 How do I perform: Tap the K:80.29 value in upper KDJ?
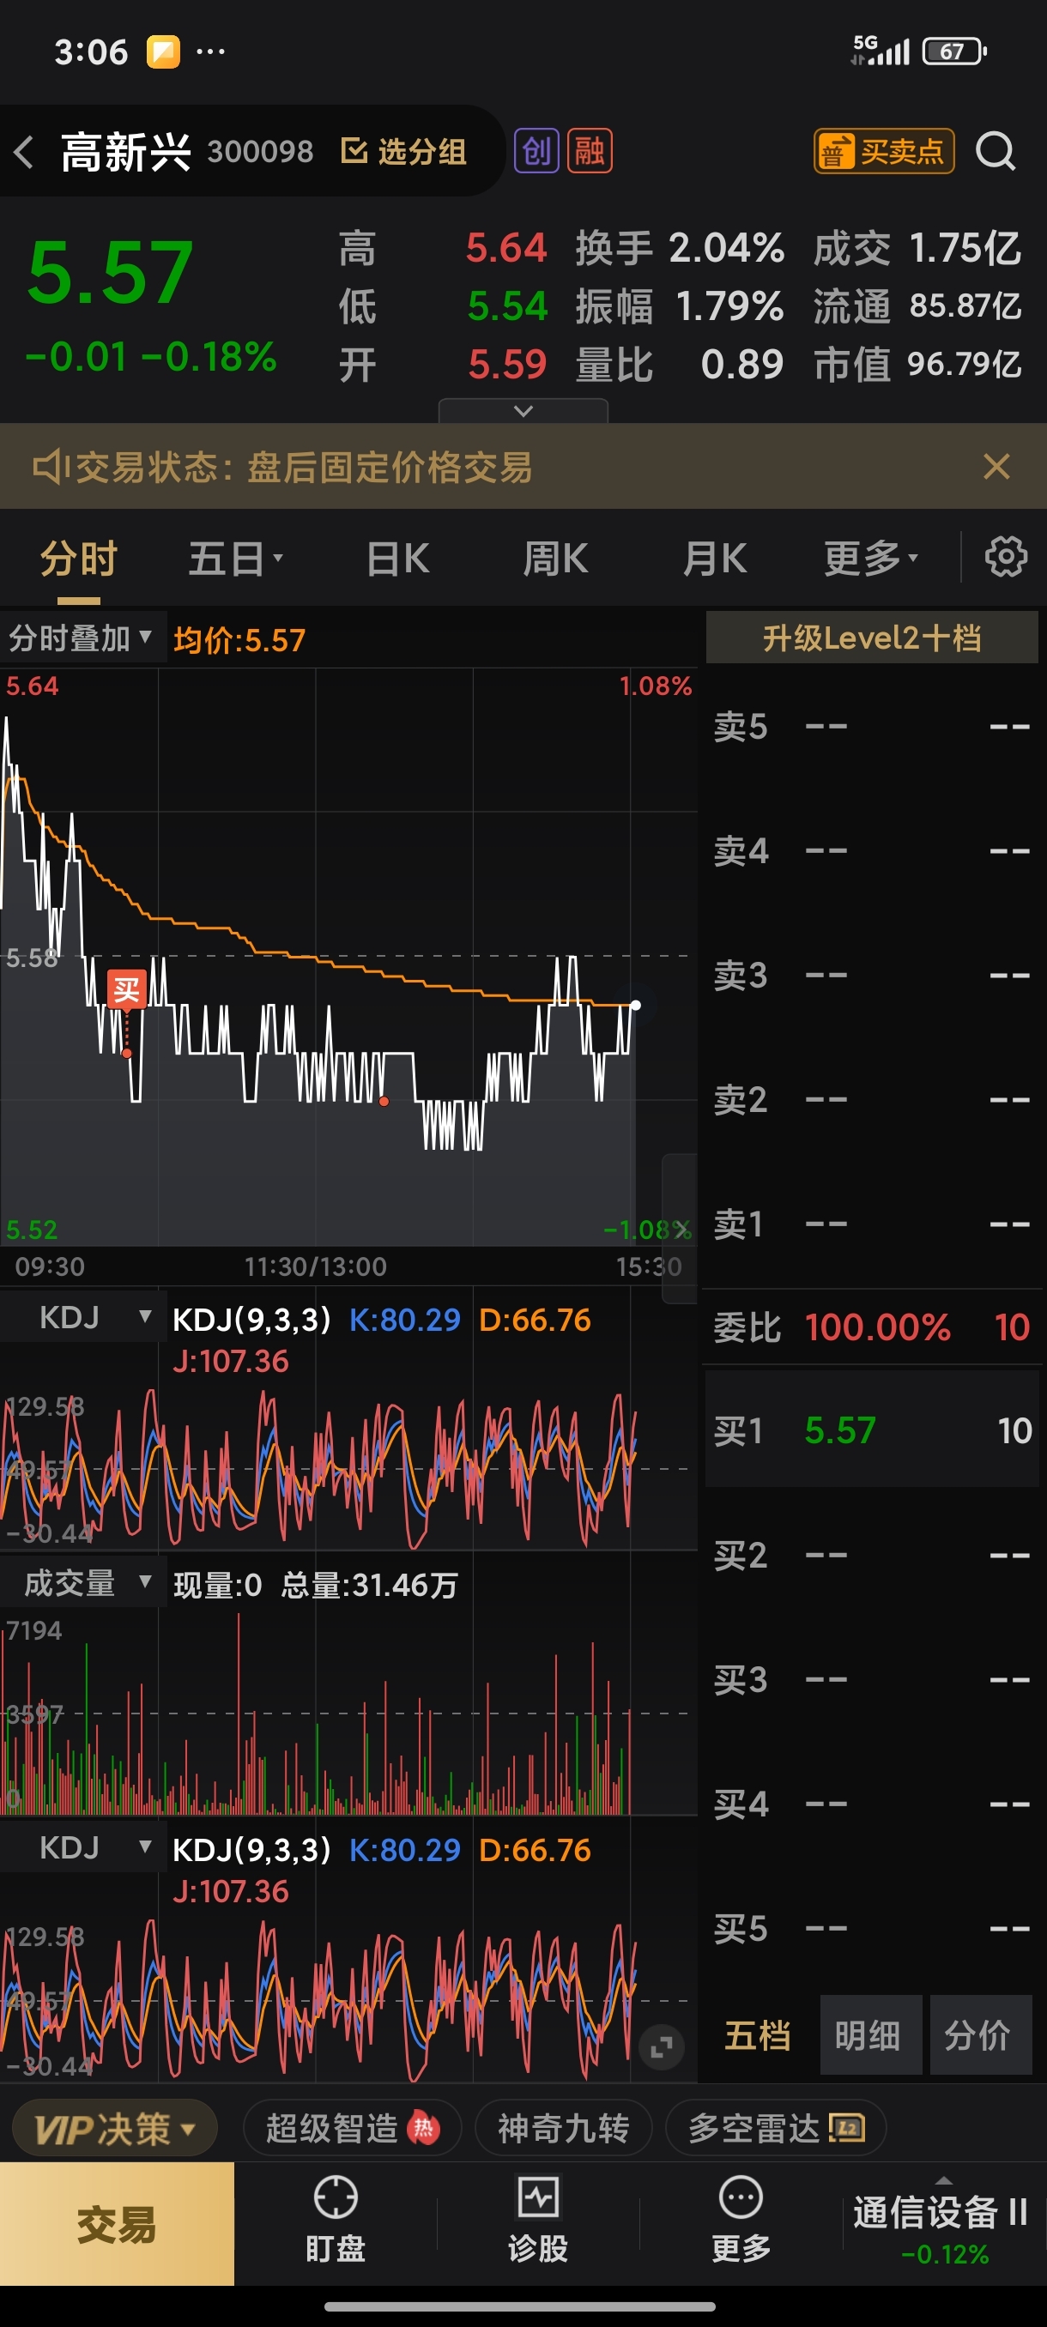405,1319
